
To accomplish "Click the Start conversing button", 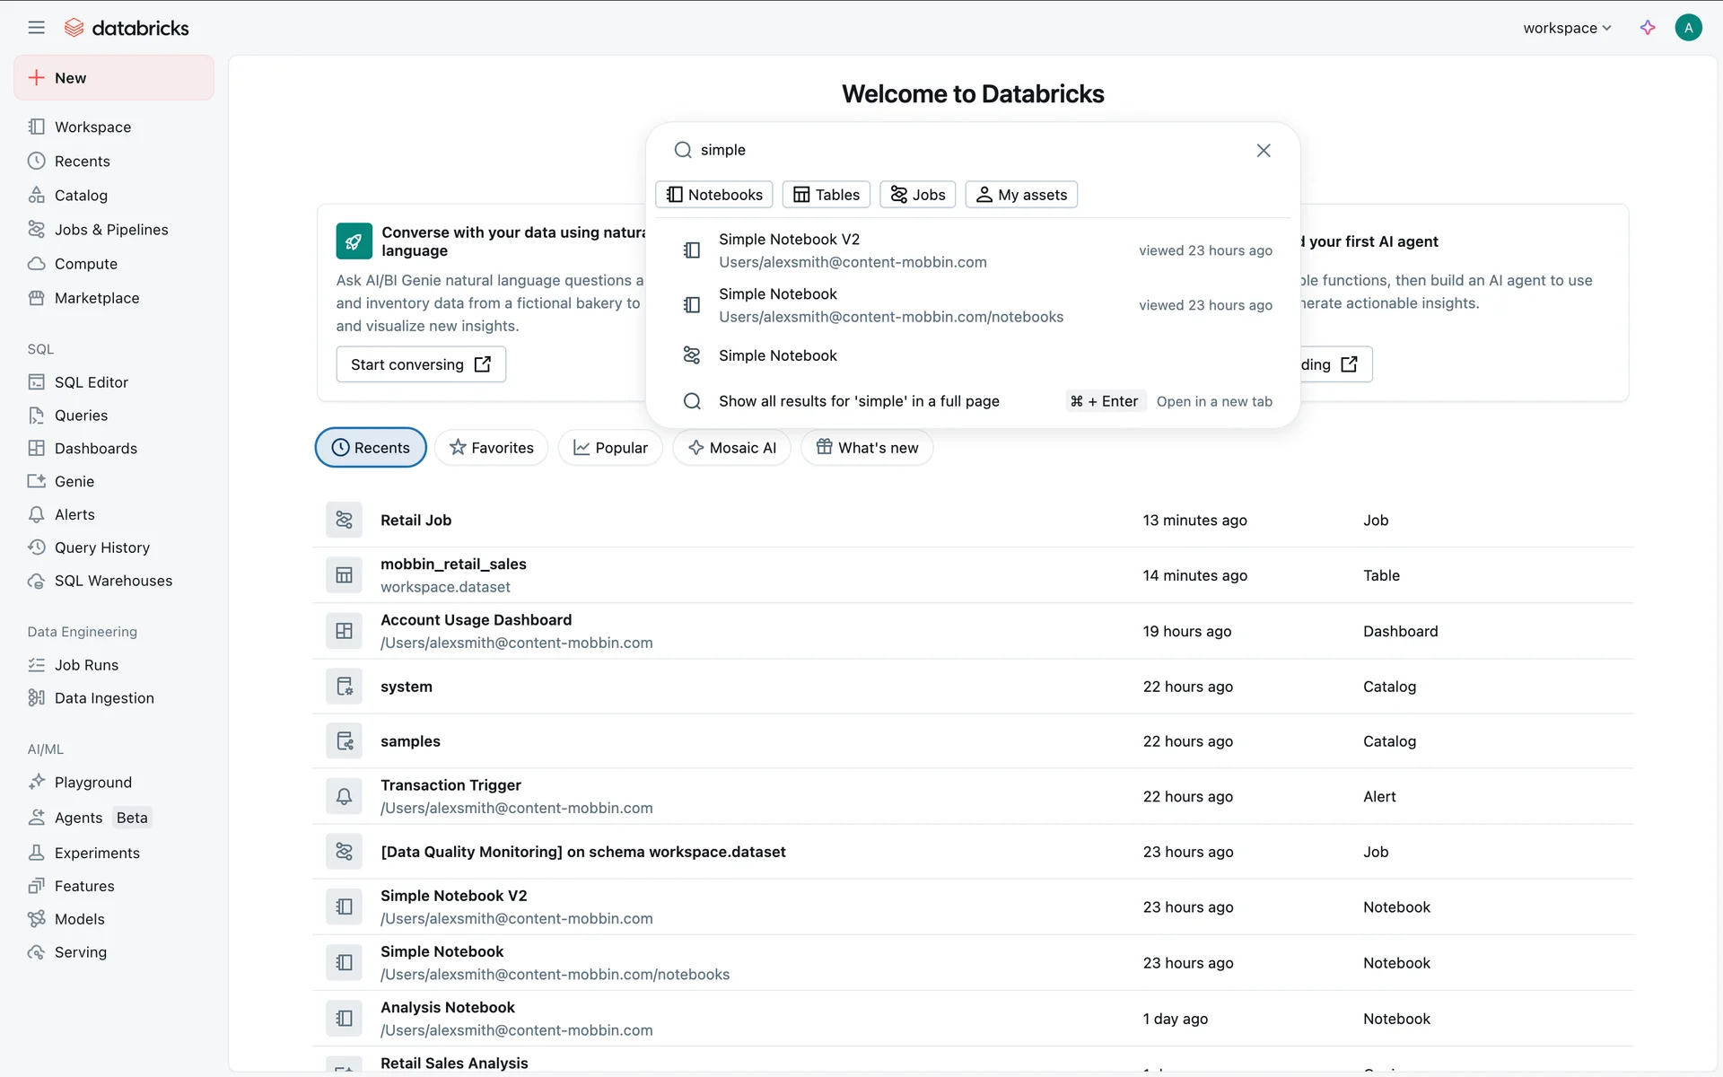I will pyautogui.click(x=421, y=364).
